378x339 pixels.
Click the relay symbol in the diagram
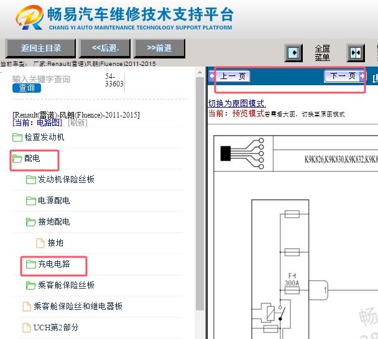tap(270, 313)
